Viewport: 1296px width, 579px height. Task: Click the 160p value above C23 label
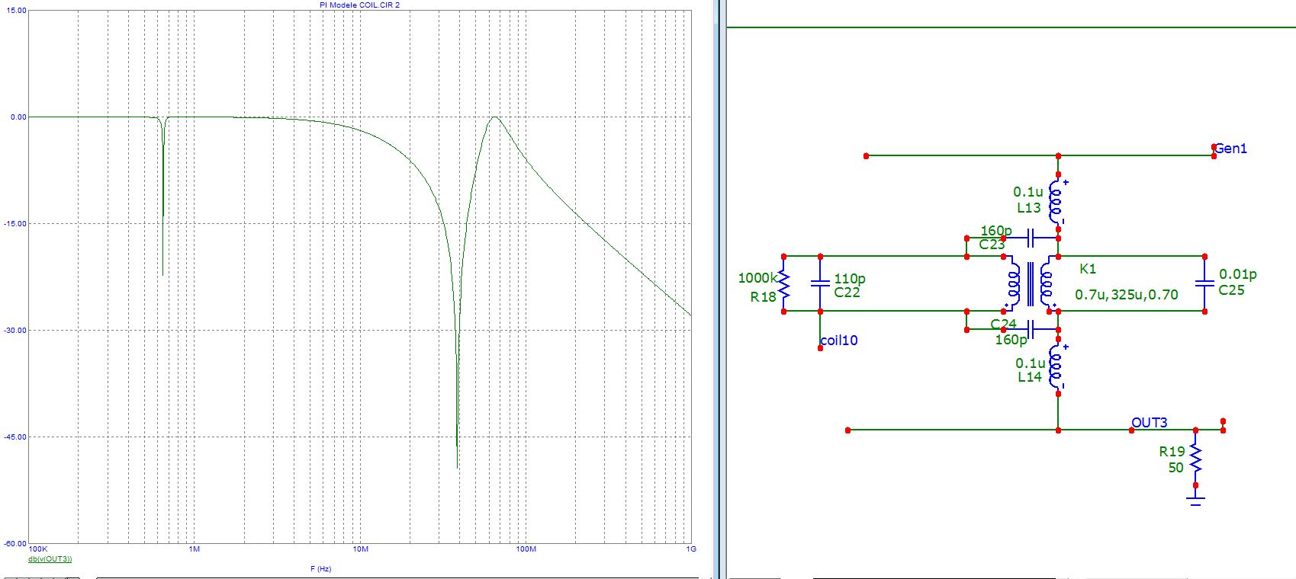pyautogui.click(x=996, y=231)
